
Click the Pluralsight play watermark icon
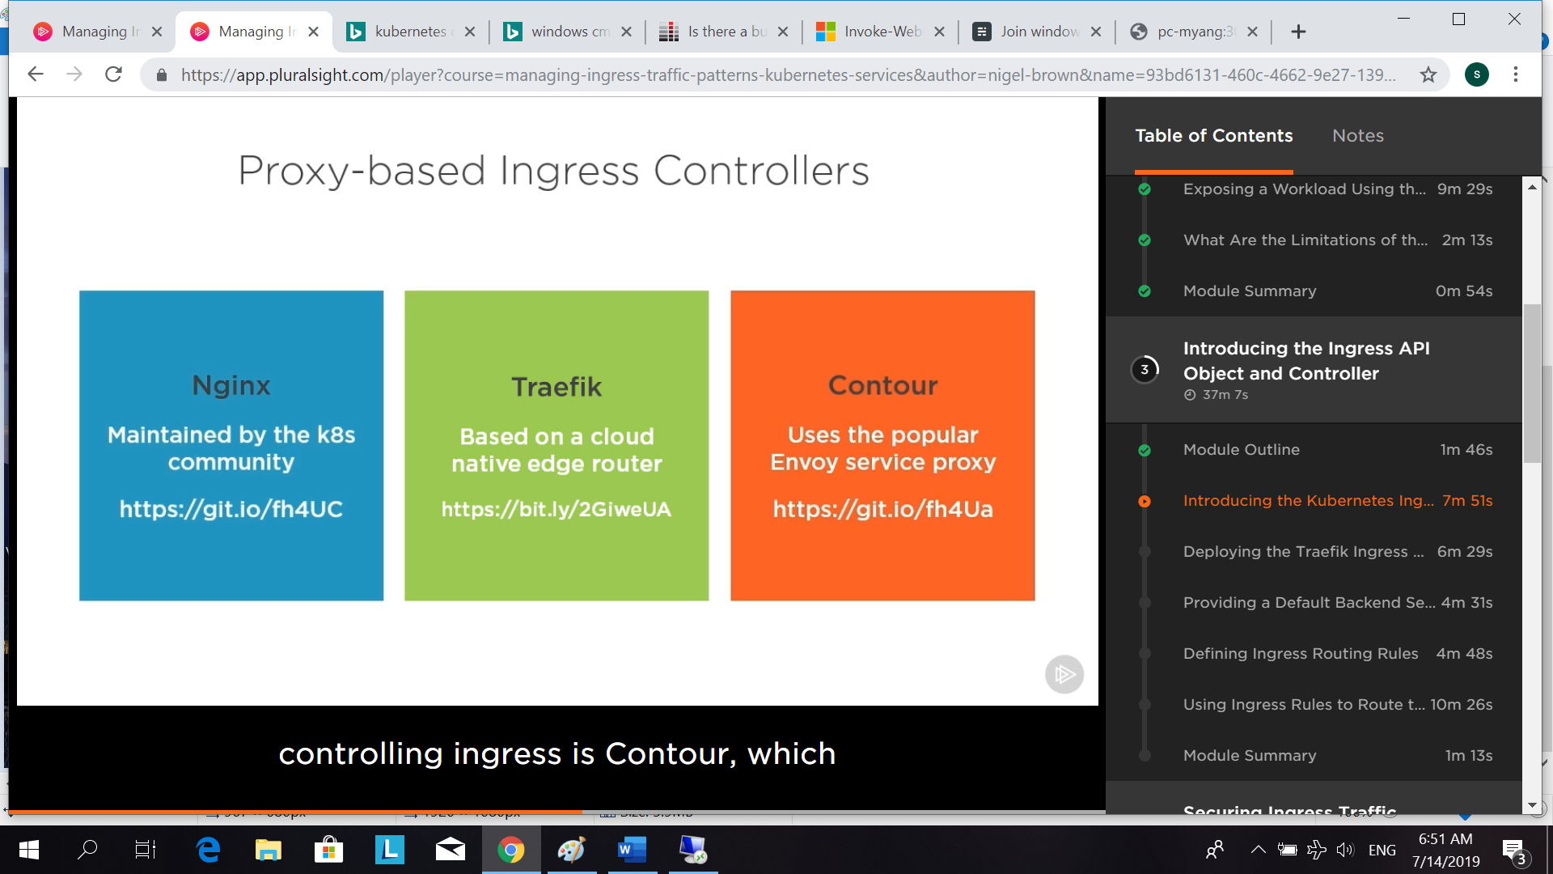tap(1064, 674)
